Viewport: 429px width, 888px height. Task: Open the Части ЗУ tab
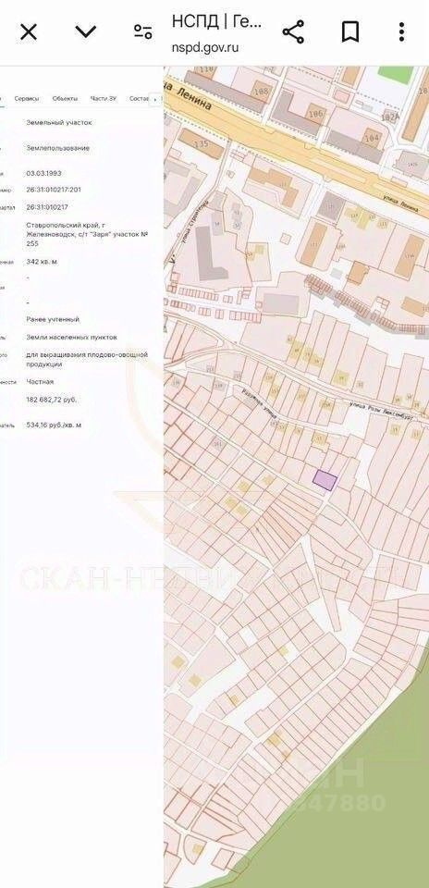103,99
